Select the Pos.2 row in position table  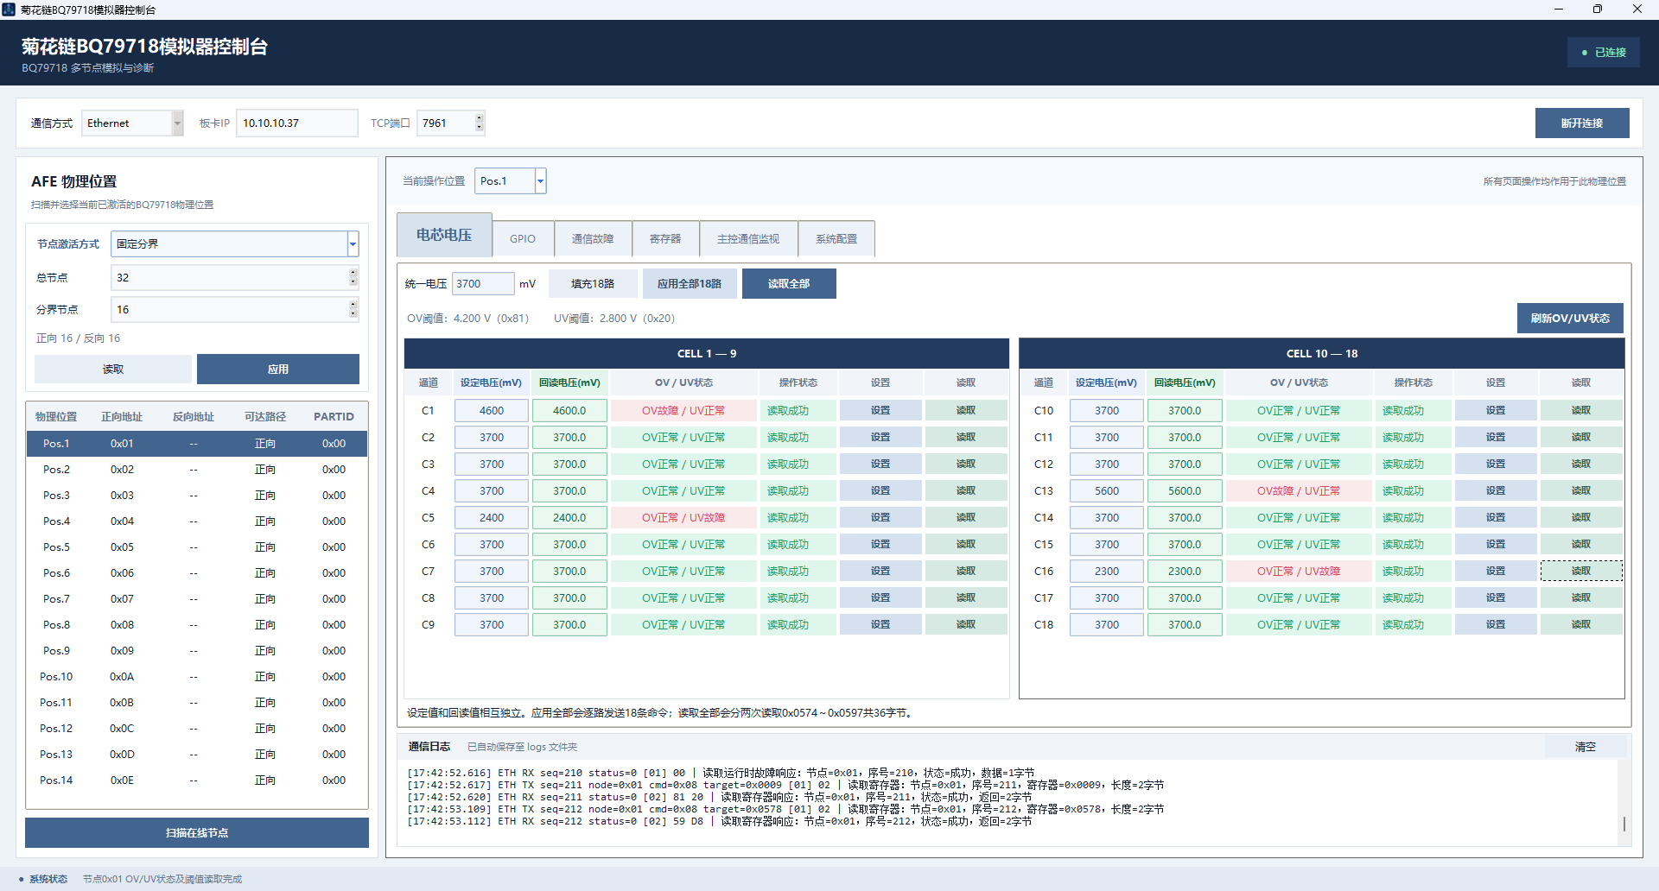[197, 470]
